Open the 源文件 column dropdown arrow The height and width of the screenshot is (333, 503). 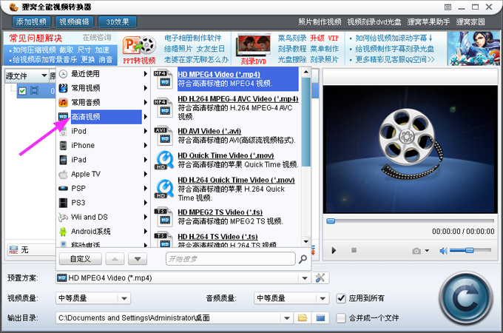pyautogui.click(x=44, y=75)
